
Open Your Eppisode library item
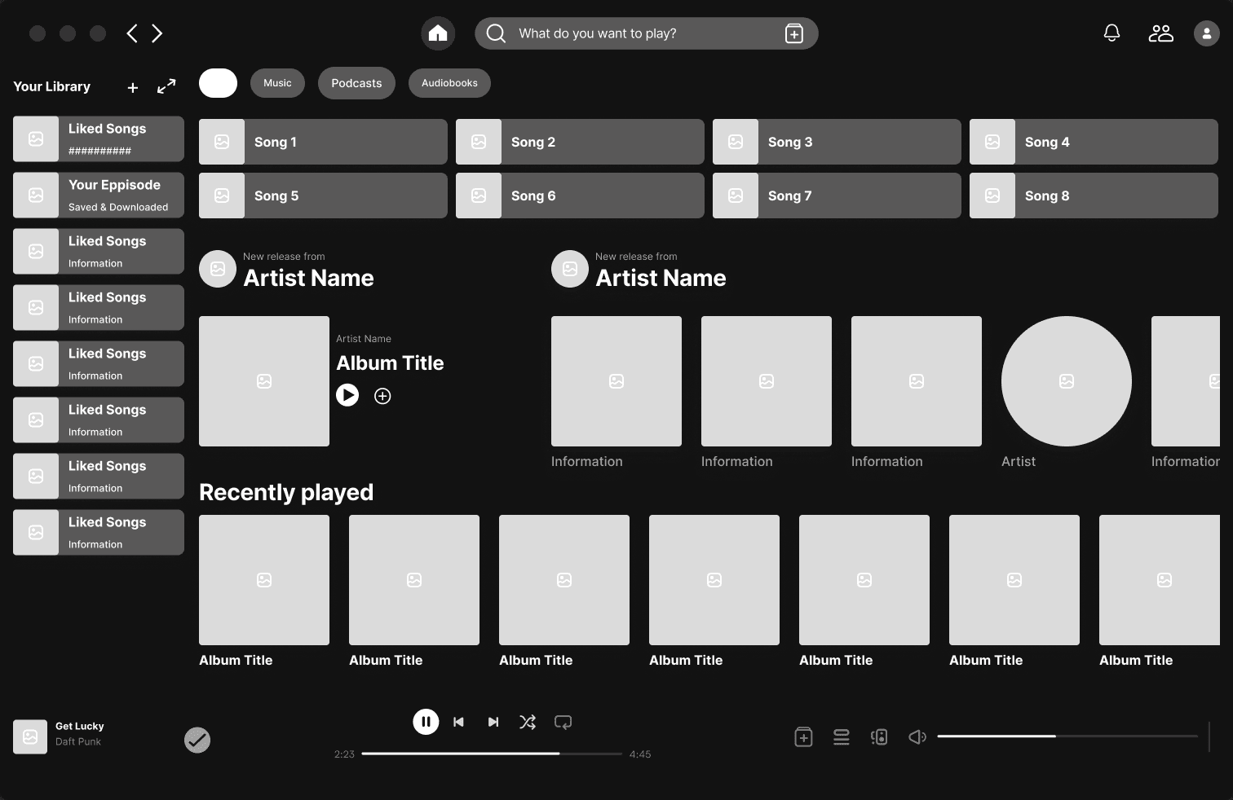tap(99, 195)
